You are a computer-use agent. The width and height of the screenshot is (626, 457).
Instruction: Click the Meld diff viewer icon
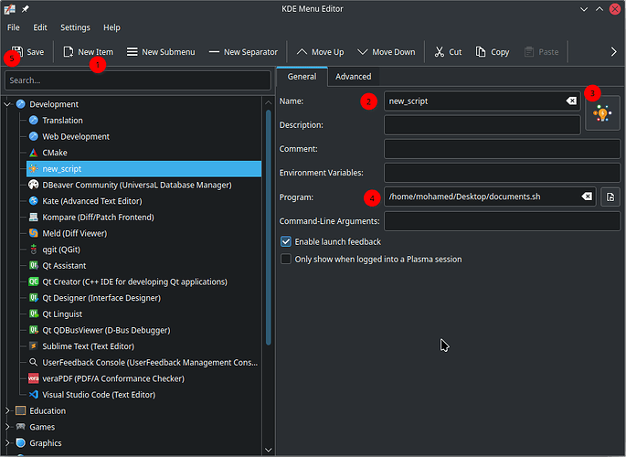tap(34, 233)
